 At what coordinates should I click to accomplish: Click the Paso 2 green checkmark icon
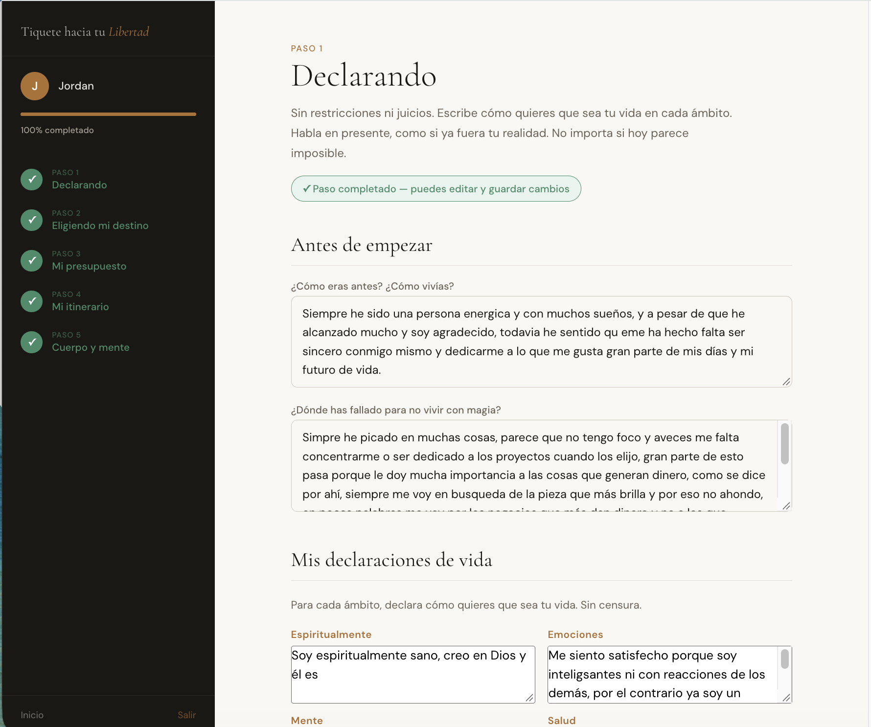[32, 220]
